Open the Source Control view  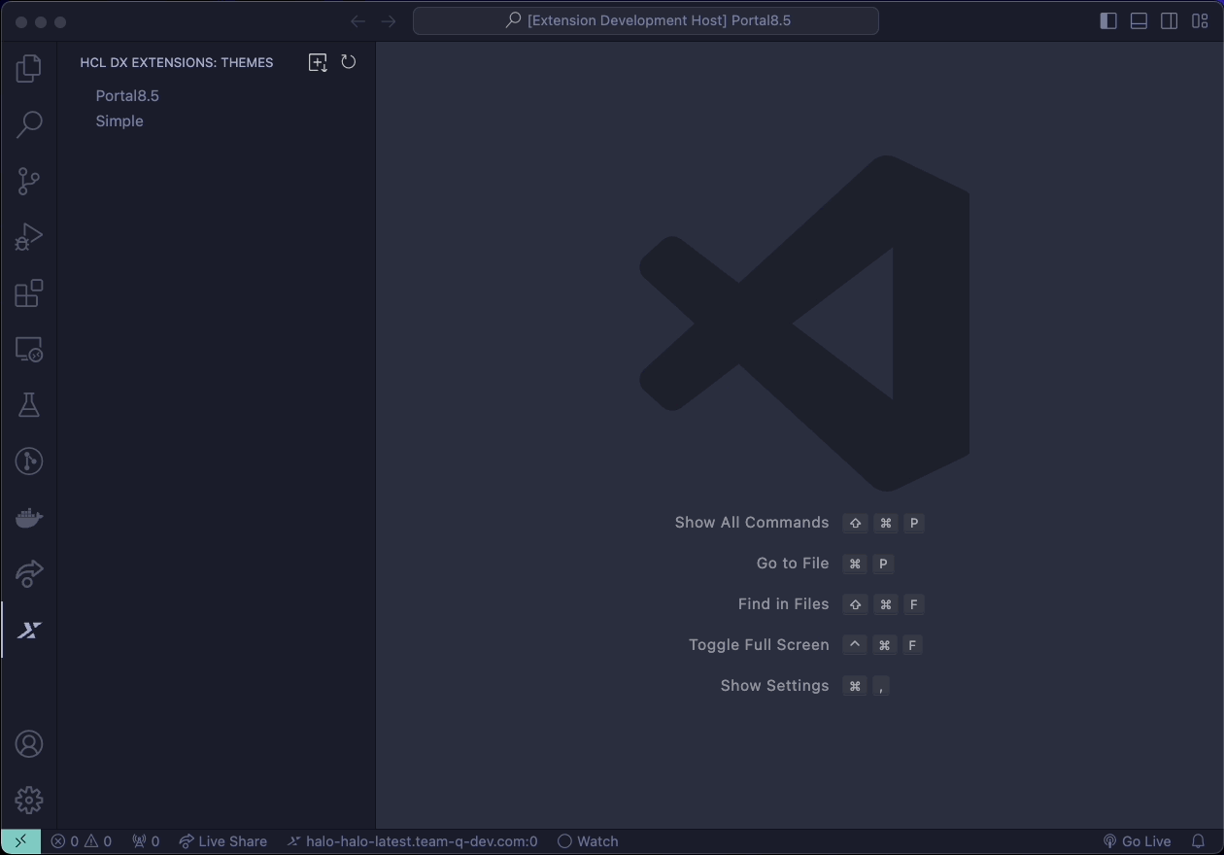point(28,181)
